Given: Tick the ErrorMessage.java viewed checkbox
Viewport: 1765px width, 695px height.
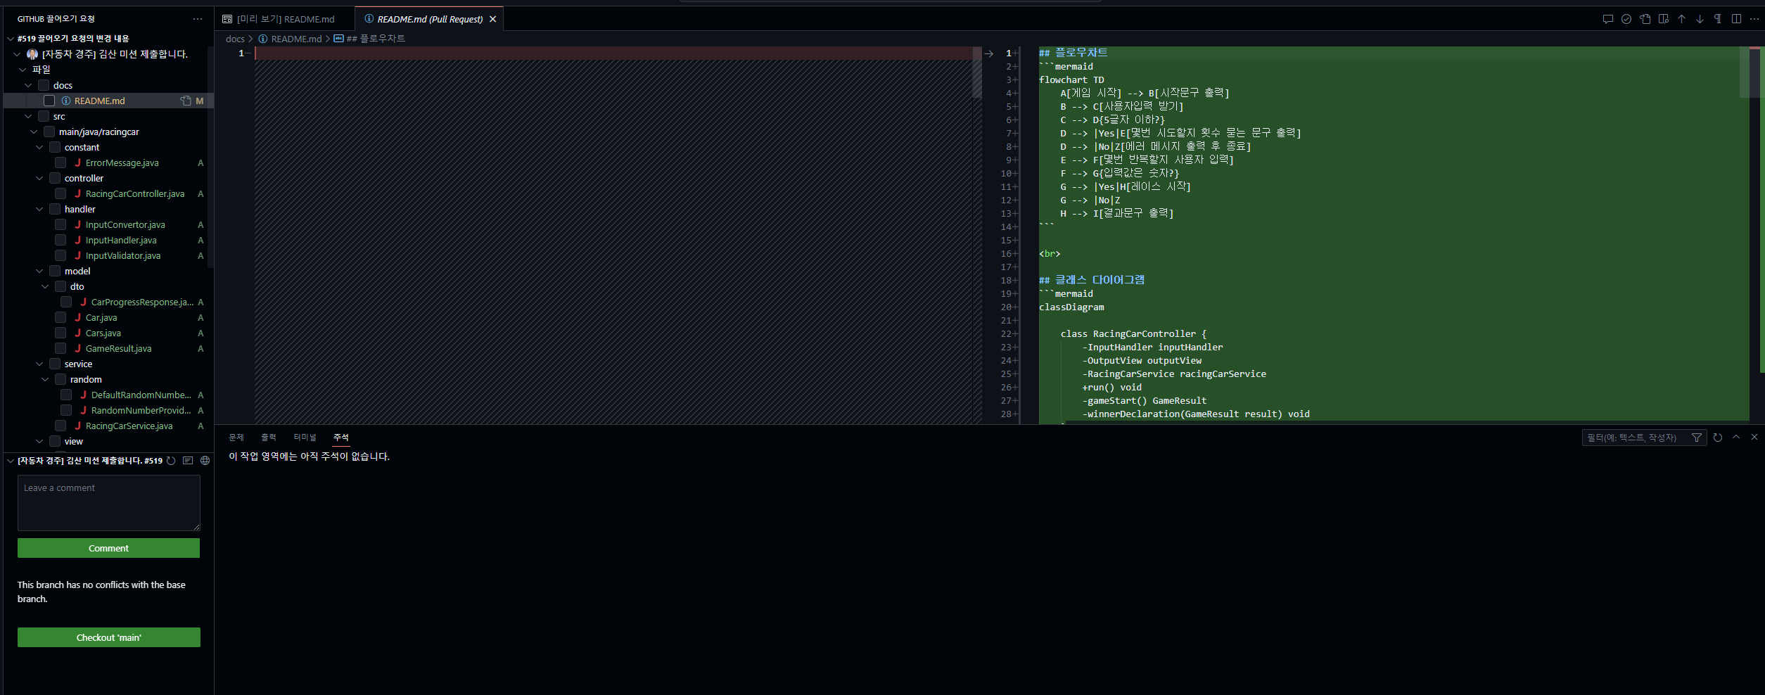Looking at the screenshot, I should pyautogui.click(x=60, y=162).
